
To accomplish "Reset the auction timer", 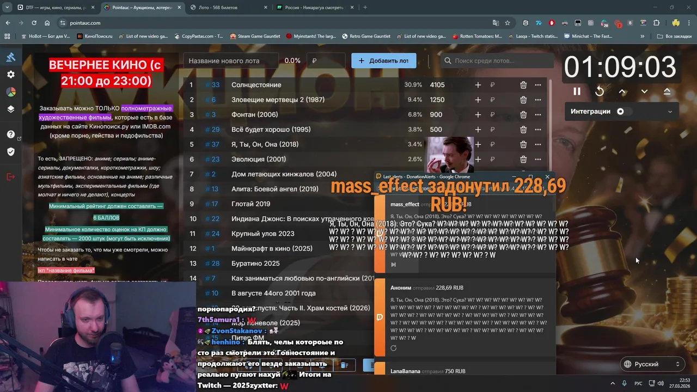I will pos(600,91).
